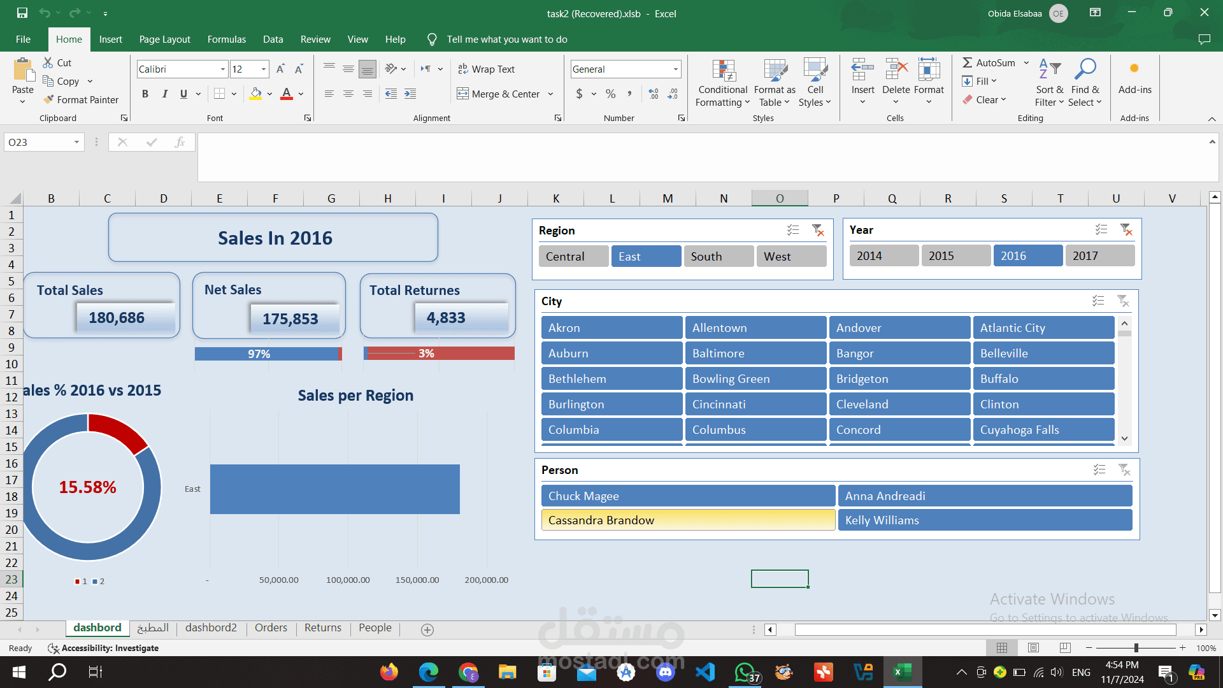Decrease decimal places
Viewport: 1223px width, 688px height.
pos(673,94)
